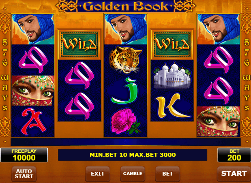Click the EXIT button

pos(98,174)
